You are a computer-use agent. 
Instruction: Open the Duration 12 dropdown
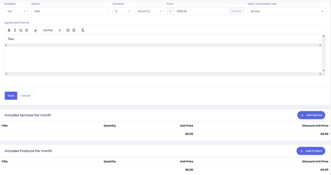point(122,12)
